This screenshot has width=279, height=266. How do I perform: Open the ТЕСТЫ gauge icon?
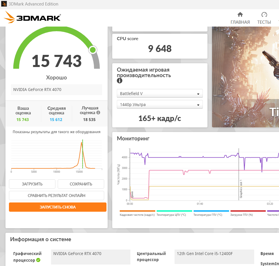point(264,14)
